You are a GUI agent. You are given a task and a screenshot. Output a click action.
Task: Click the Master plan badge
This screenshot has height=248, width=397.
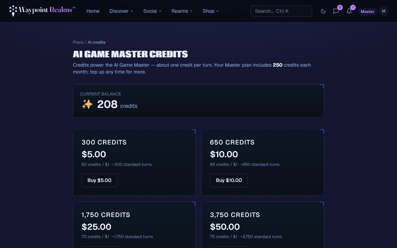368,11
